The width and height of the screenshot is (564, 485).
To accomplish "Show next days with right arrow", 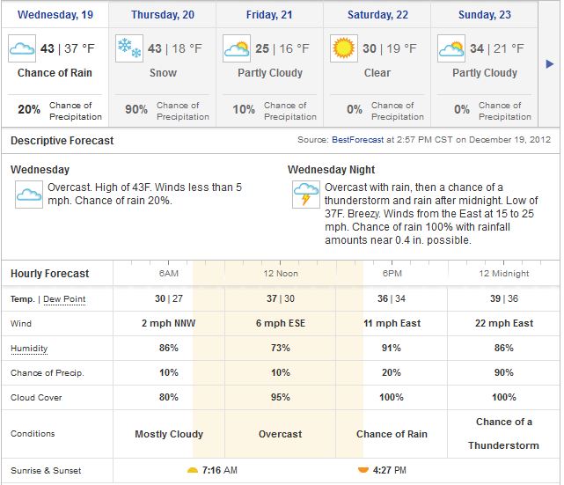I will [551, 63].
